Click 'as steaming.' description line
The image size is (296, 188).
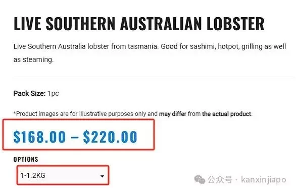point(34,59)
